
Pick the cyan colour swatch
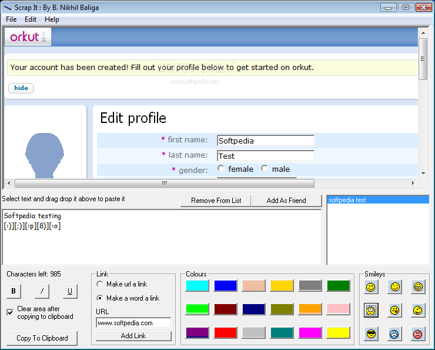click(x=198, y=286)
